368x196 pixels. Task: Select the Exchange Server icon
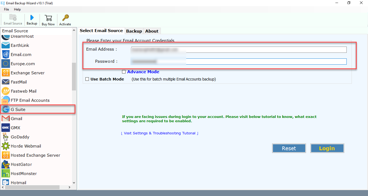[x=6, y=73]
